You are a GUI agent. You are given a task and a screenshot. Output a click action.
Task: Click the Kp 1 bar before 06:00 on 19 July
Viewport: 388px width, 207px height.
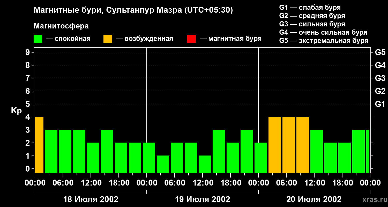(x=163, y=164)
